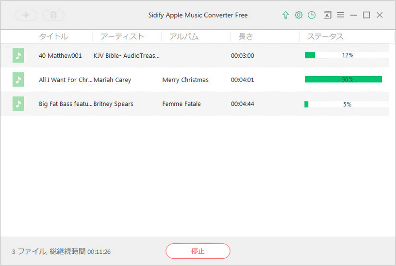Minimize the Sidify window
The image size is (396, 266).
click(x=354, y=15)
